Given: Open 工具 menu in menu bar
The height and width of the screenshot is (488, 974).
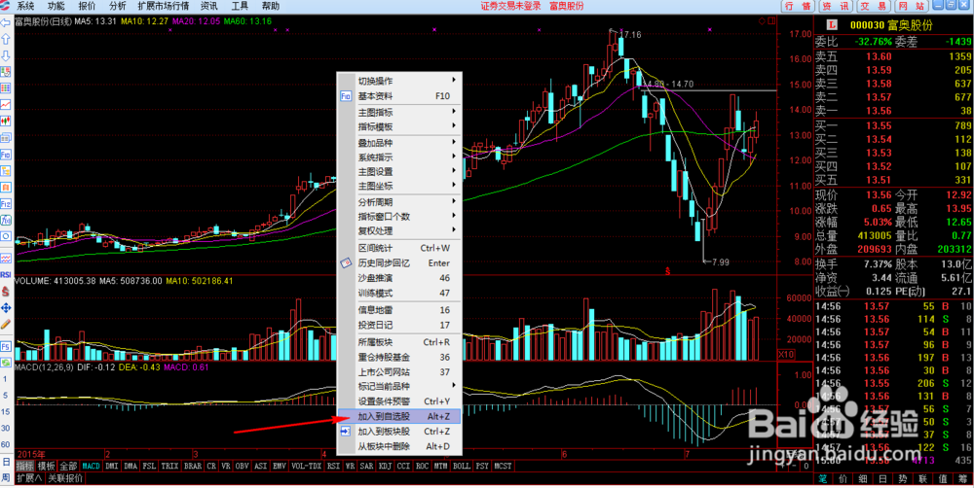Looking at the screenshot, I should click(x=240, y=6).
